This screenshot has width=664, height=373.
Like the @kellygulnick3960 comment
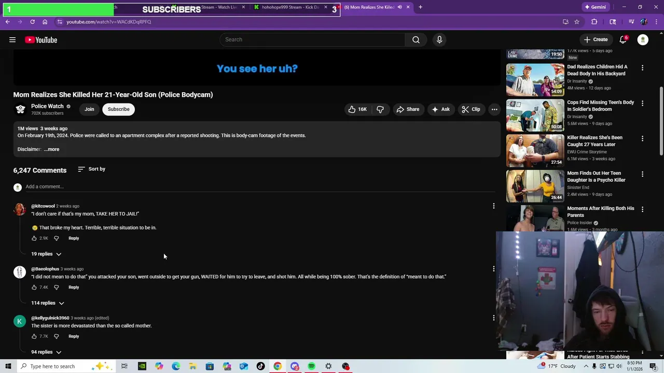tap(34, 337)
